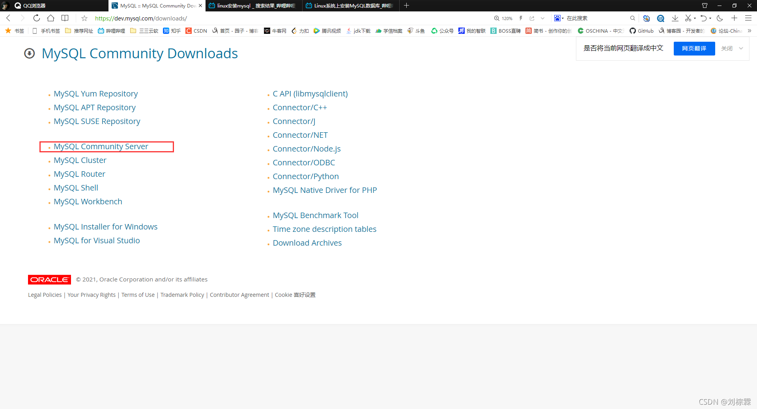Close the MySQL Community Downloads tab

click(x=200, y=6)
